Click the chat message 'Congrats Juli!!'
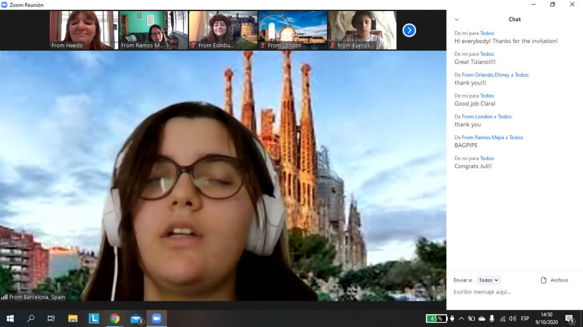The height and width of the screenshot is (327, 583). point(473,166)
